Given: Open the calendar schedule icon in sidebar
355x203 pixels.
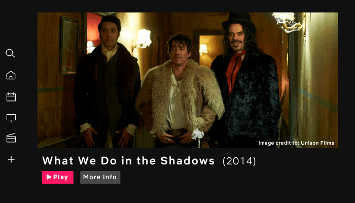Looking at the screenshot, I should (11, 97).
